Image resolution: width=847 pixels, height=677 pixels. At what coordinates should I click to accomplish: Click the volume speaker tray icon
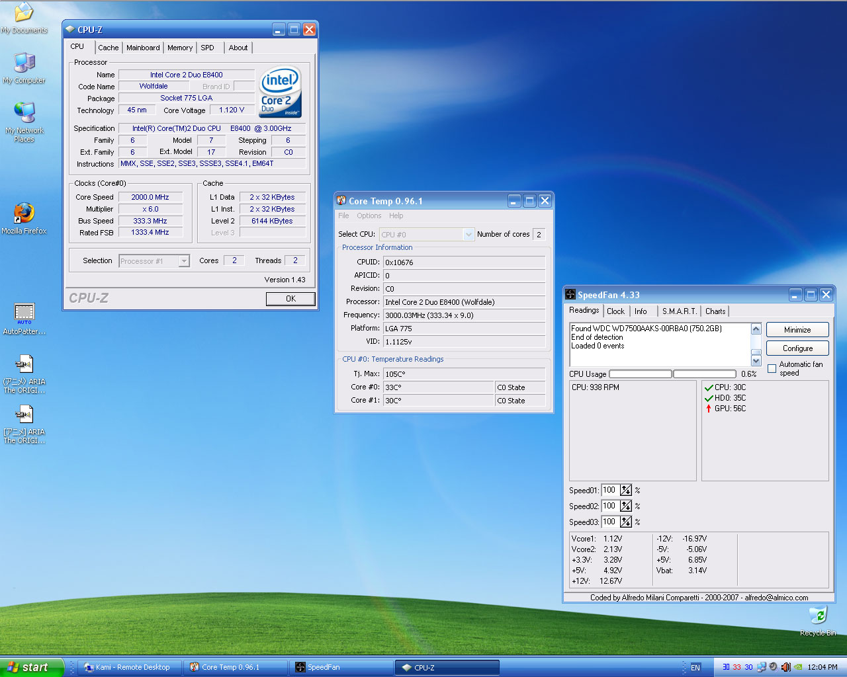[785, 667]
